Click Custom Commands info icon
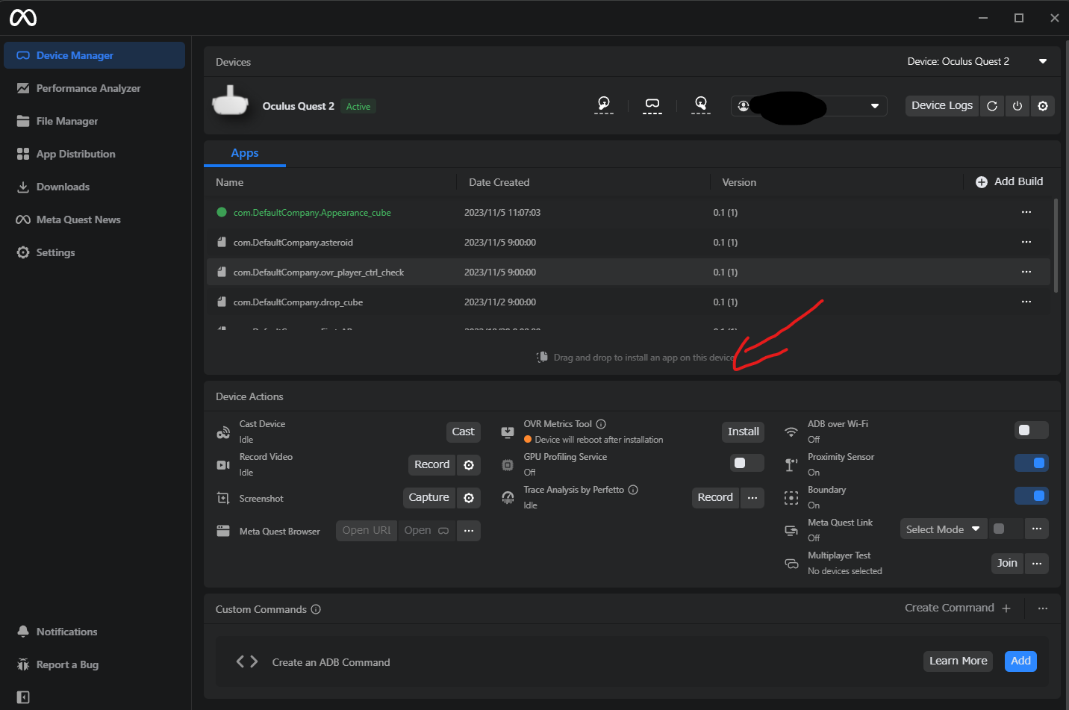The height and width of the screenshot is (710, 1069). pyautogui.click(x=316, y=609)
